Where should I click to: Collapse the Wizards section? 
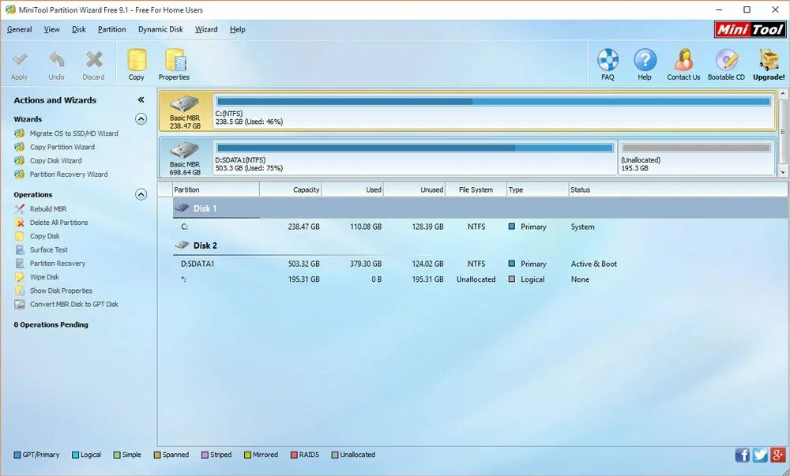[141, 118]
